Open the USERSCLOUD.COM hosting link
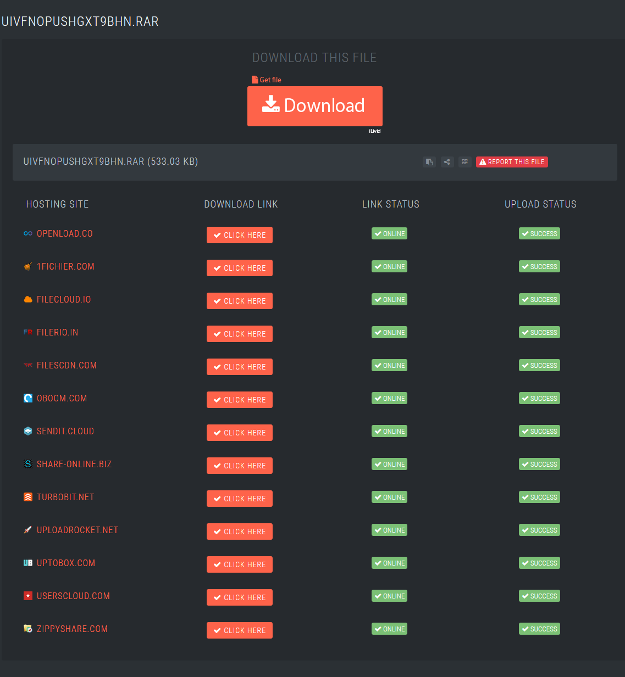The image size is (625, 677). [x=74, y=596]
